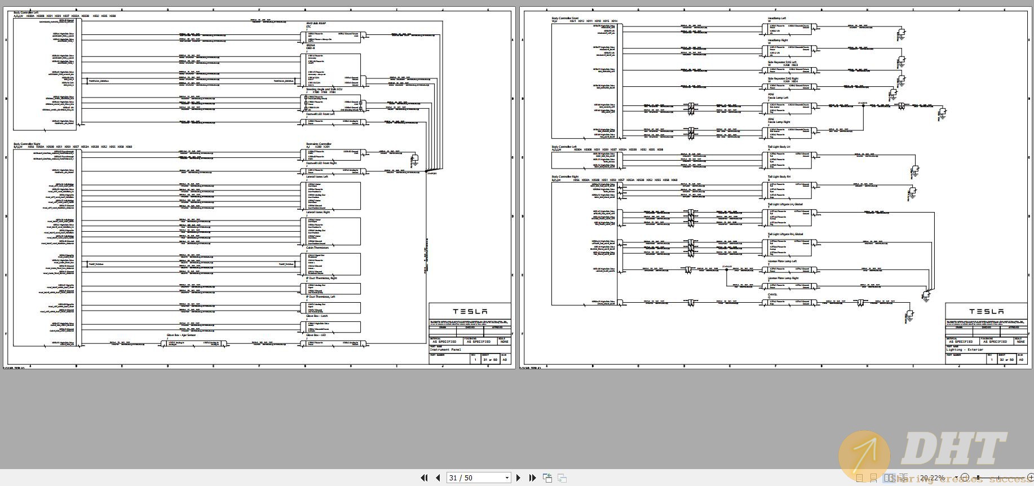Go to the previous page
The image size is (1034, 486).
(438, 478)
